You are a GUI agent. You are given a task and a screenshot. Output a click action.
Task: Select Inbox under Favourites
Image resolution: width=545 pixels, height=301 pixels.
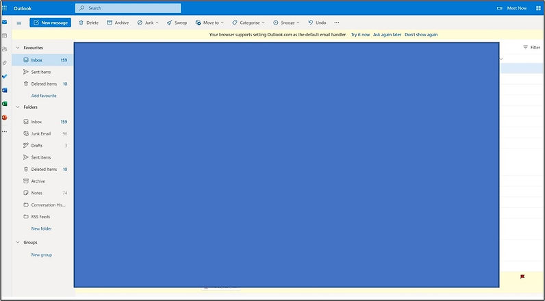coord(42,60)
